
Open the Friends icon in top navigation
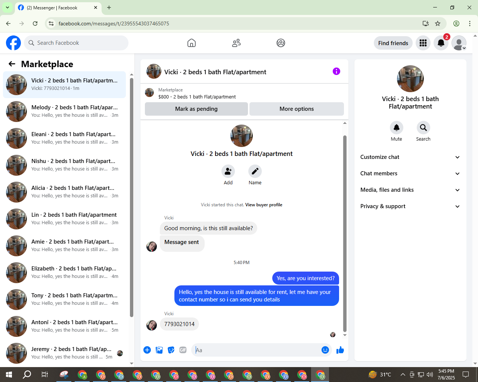pyautogui.click(x=236, y=43)
